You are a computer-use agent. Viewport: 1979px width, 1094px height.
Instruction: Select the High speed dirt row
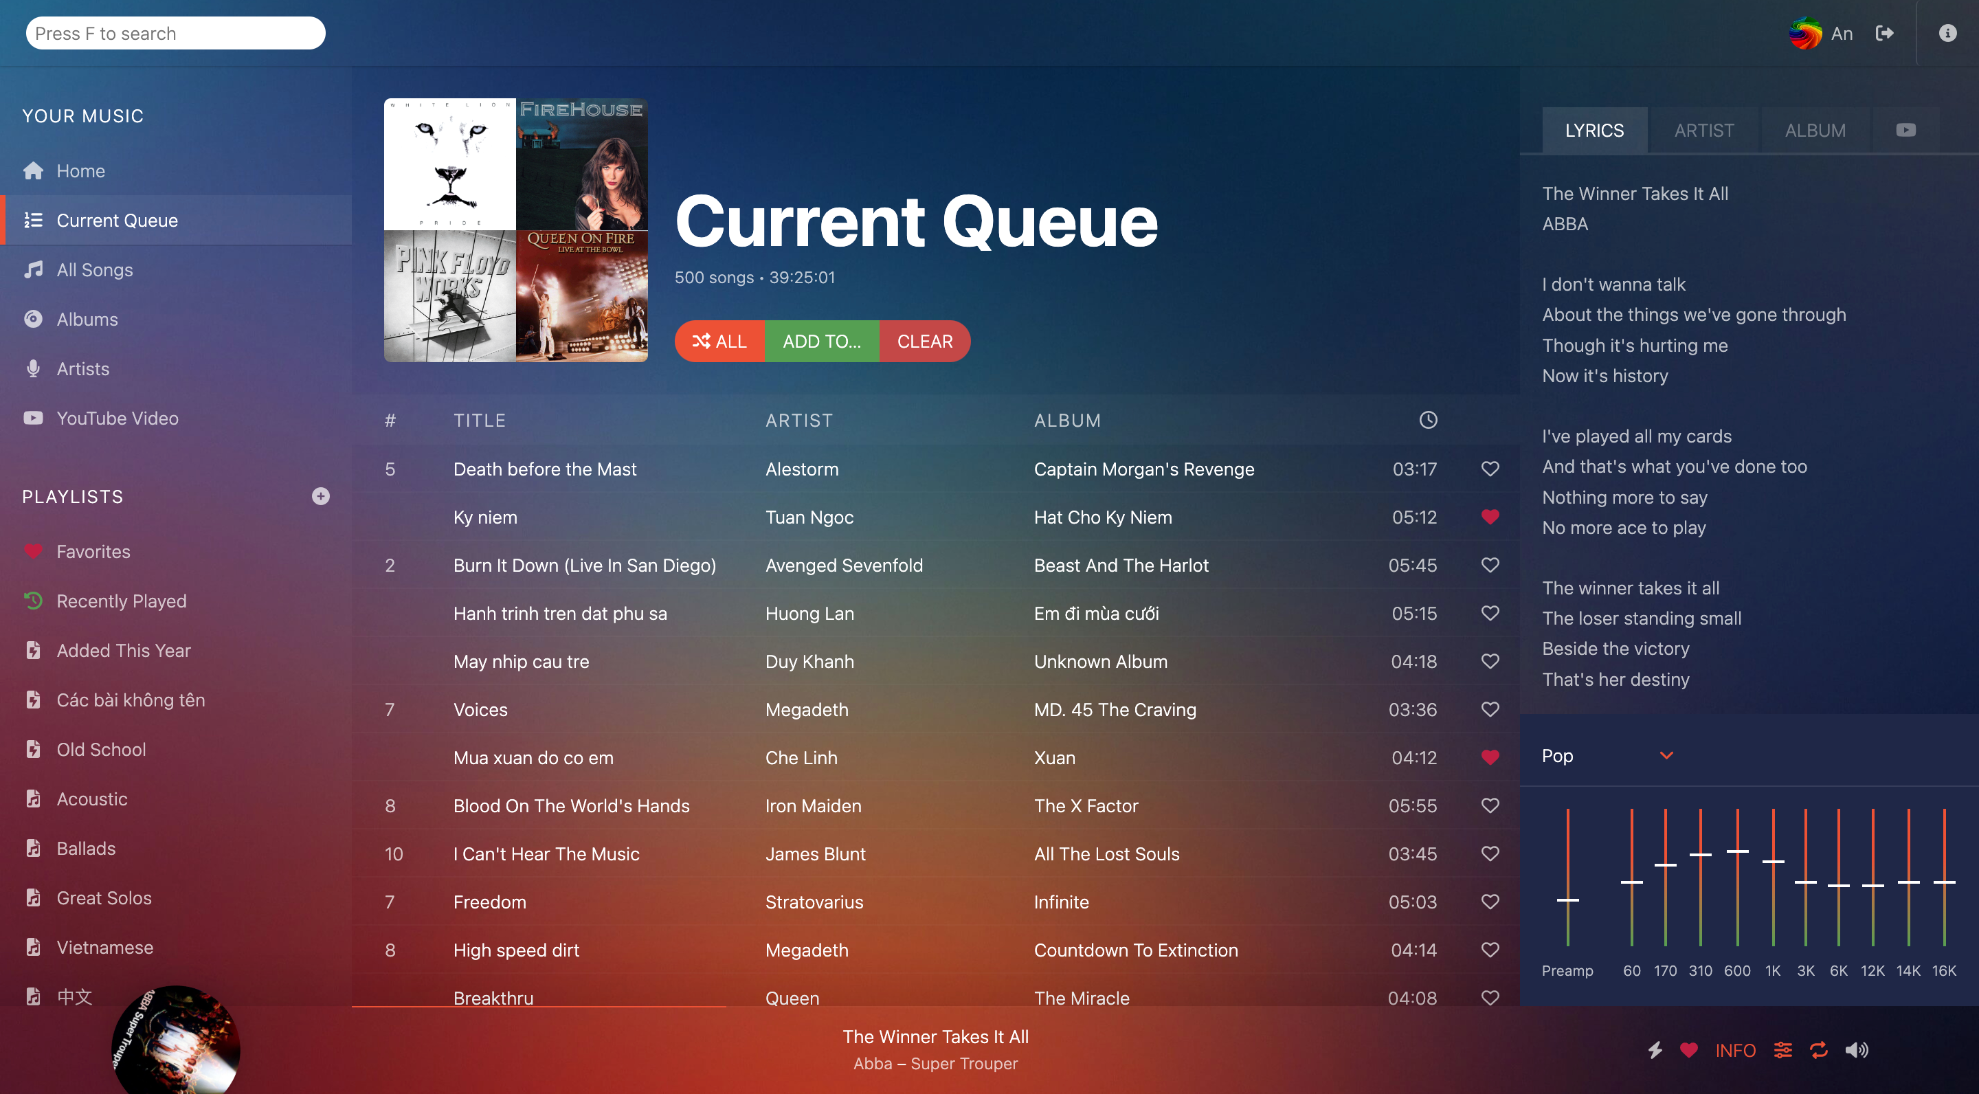(935, 950)
